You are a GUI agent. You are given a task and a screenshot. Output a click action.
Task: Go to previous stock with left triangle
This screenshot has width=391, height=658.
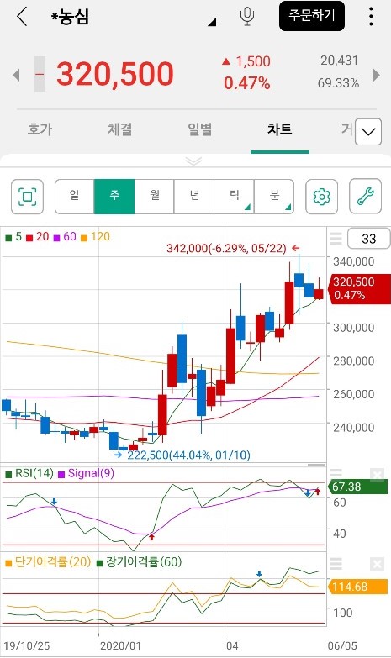tap(16, 75)
